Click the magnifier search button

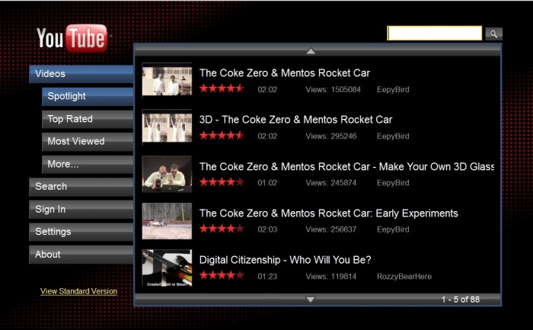point(493,34)
